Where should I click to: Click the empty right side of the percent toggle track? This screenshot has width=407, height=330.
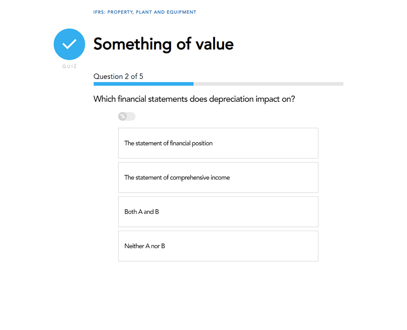pyautogui.click(x=131, y=117)
